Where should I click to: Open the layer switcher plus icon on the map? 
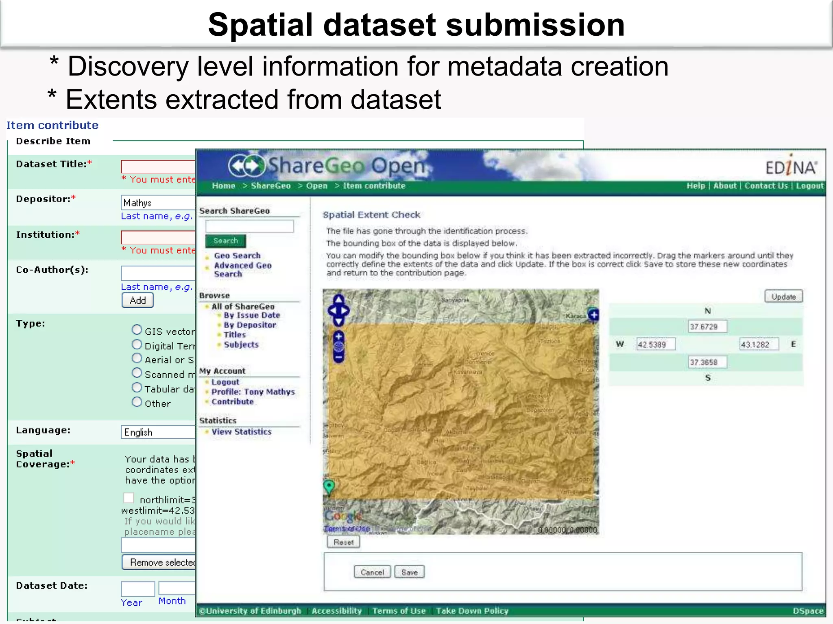(594, 314)
